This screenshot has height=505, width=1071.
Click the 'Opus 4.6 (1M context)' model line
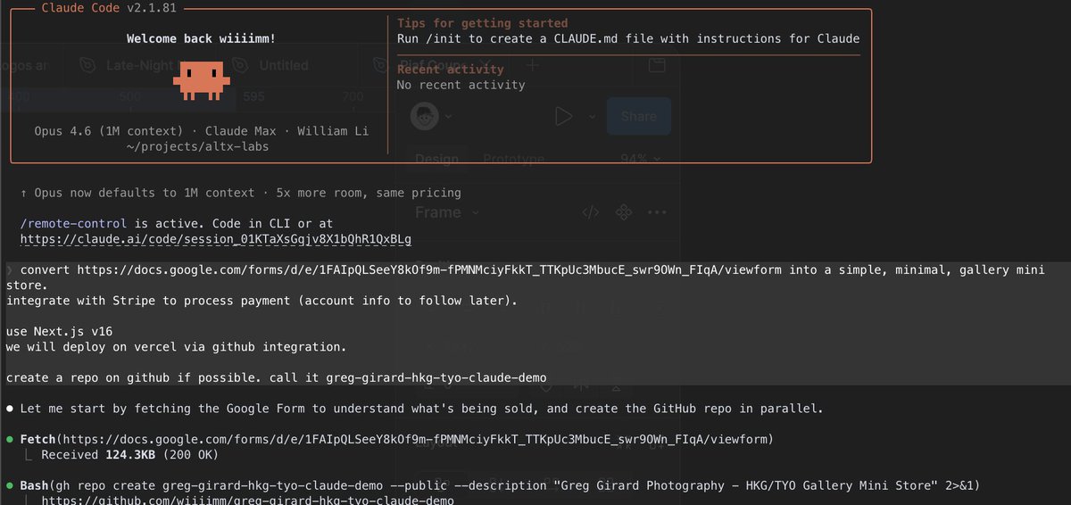pos(201,130)
